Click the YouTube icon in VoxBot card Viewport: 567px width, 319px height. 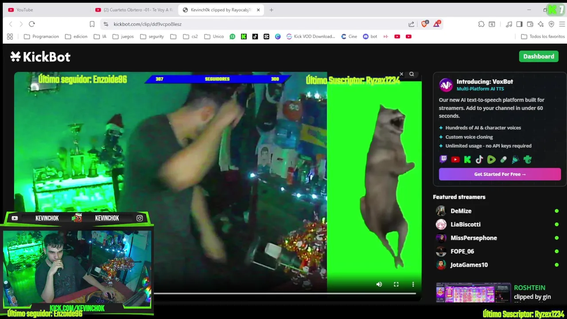click(x=455, y=159)
